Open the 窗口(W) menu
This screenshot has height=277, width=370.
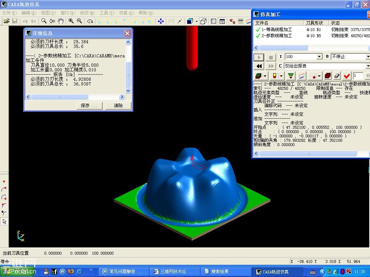pos(68,13)
